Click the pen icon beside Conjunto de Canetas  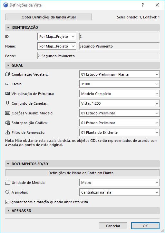7,103
